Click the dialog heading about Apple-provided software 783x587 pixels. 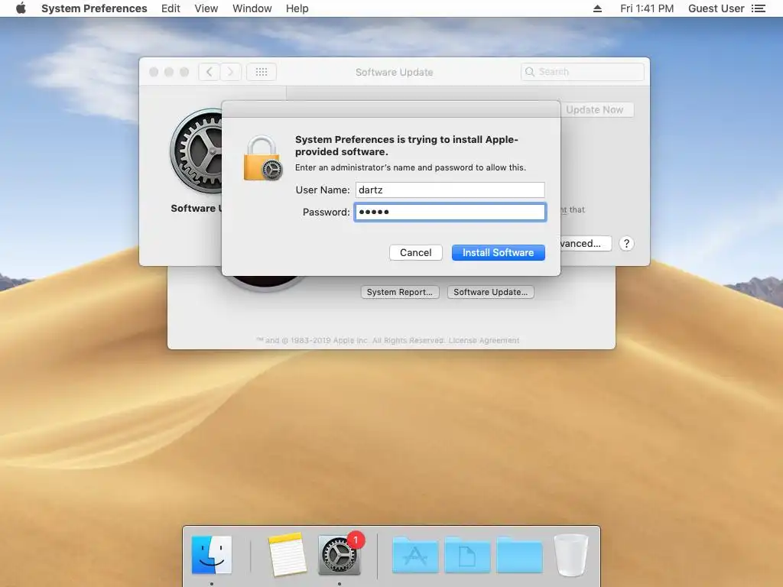click(407, 145)
